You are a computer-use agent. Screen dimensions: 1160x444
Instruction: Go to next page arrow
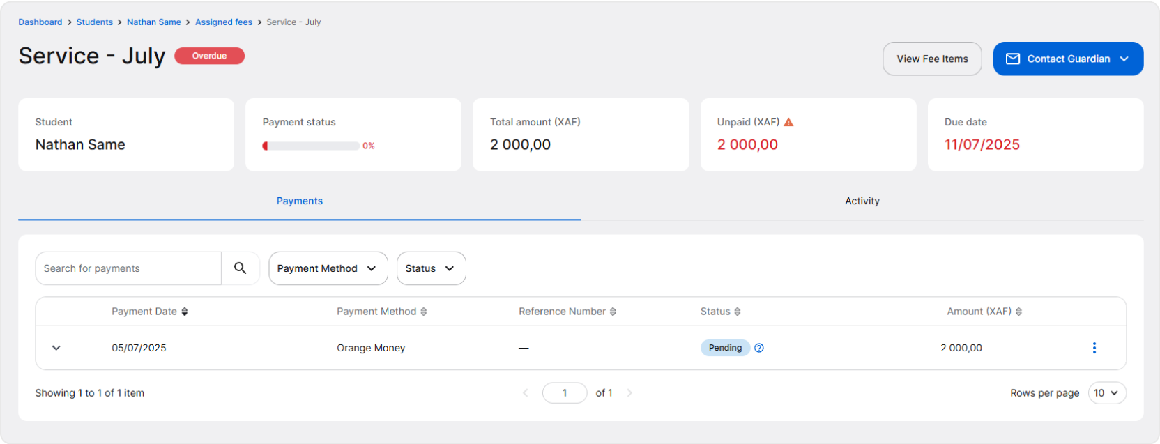pos(629,393)
